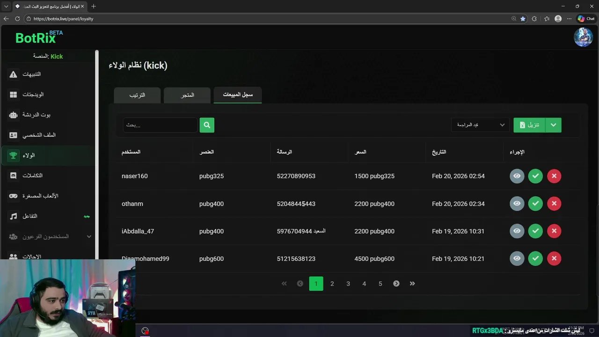
Task: Click the user avatar in top-right corner
Action: coord(583,37)
